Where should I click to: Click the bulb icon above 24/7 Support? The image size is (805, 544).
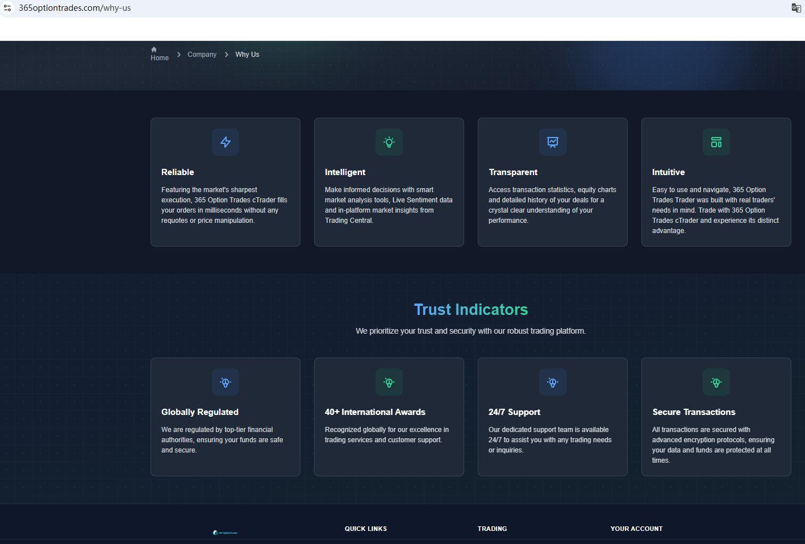pyautogui.click(x=553, y=383)
